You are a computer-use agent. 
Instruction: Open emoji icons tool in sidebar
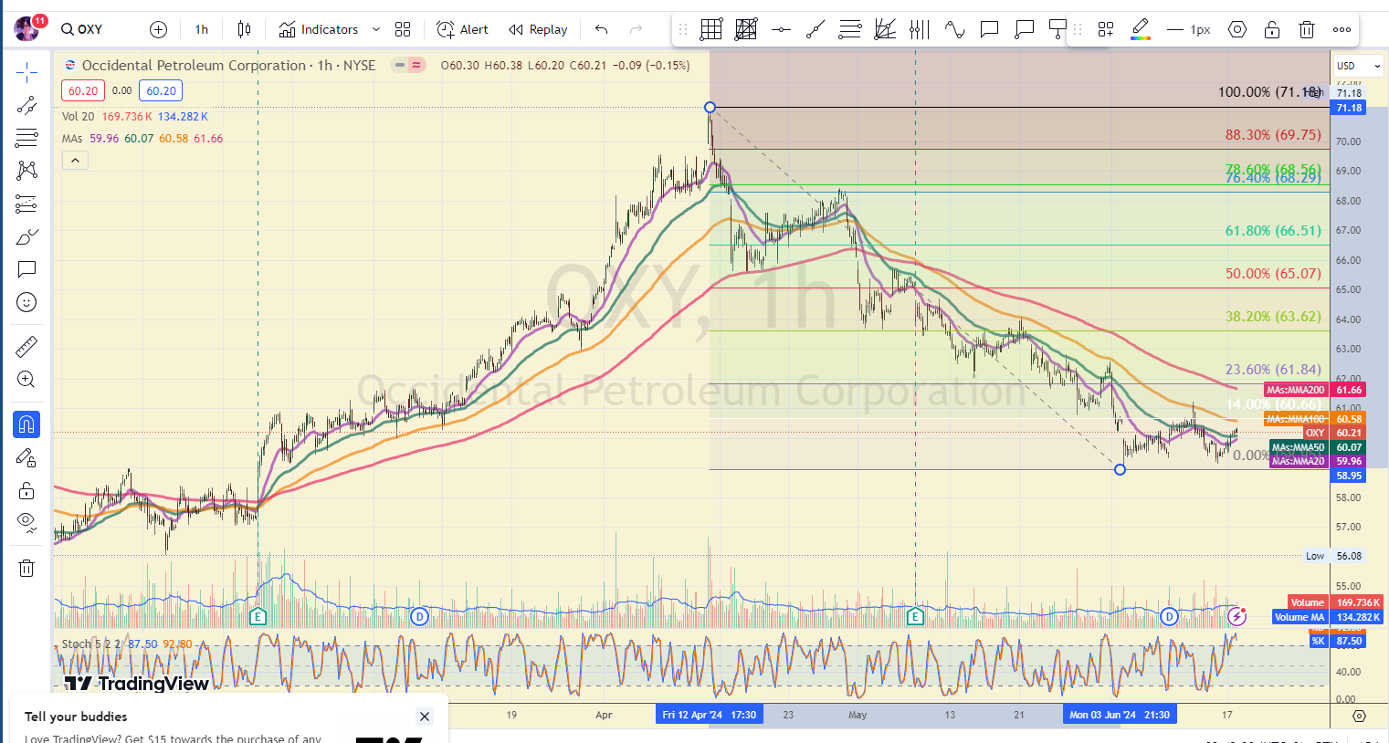pyautogui.click(x=26, y=302)
